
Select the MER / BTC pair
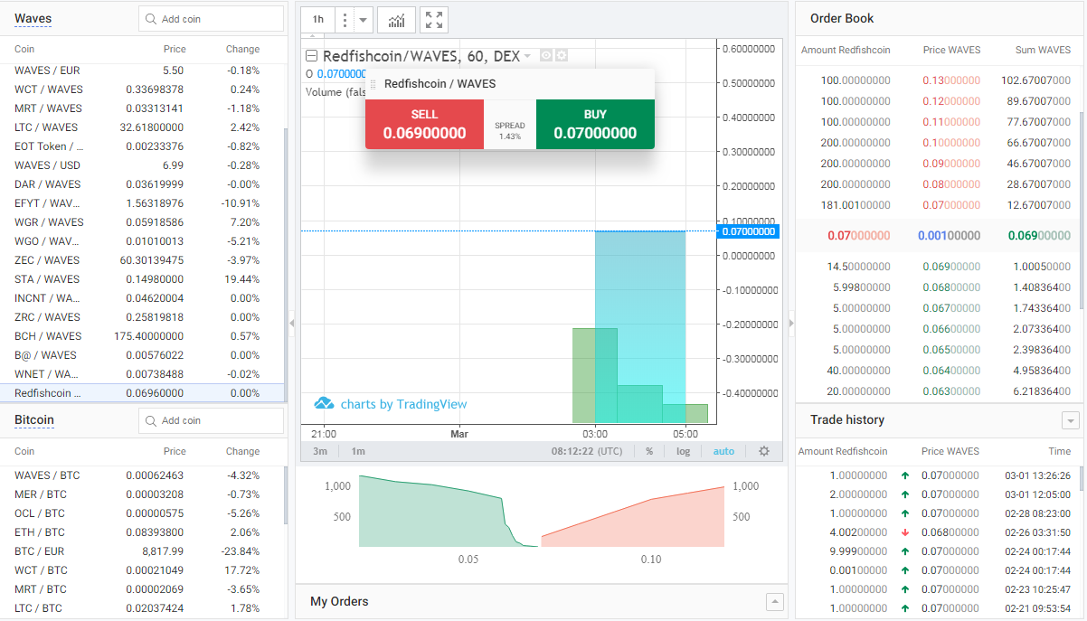click(x=142, y=494)
